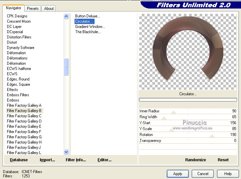The image size is (241, 179).
Task: Switch to the Navigator tab
Action: 13,8
